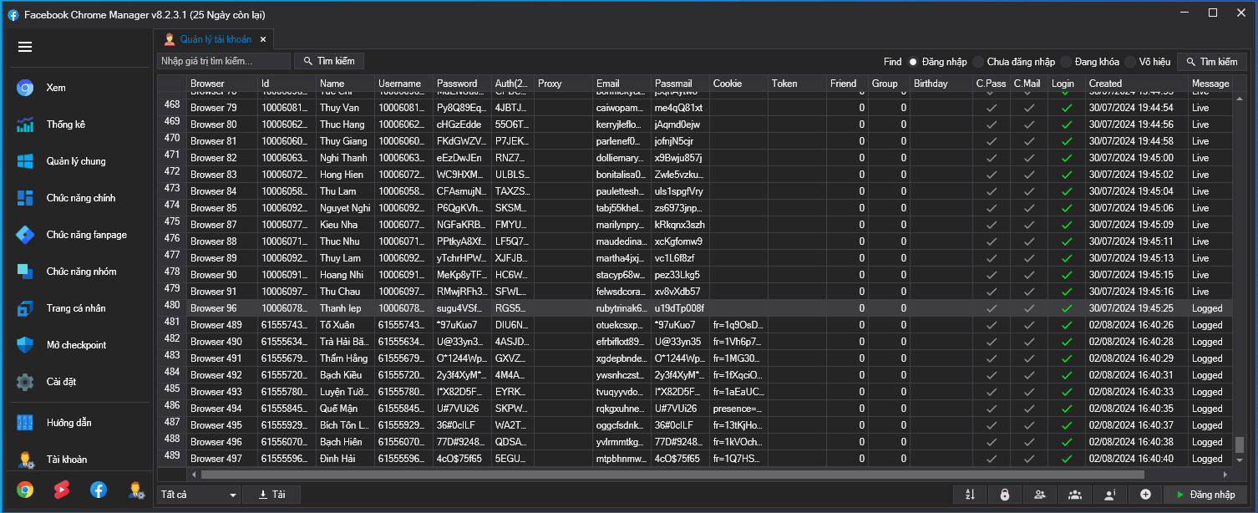Select the "Đăng nhập" radio filter
1258x513 pixels.
(x=913, y=62)
